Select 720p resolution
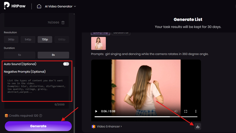This screenshot has height=133, width=236. pyautogui.click(x=45, y=39)
